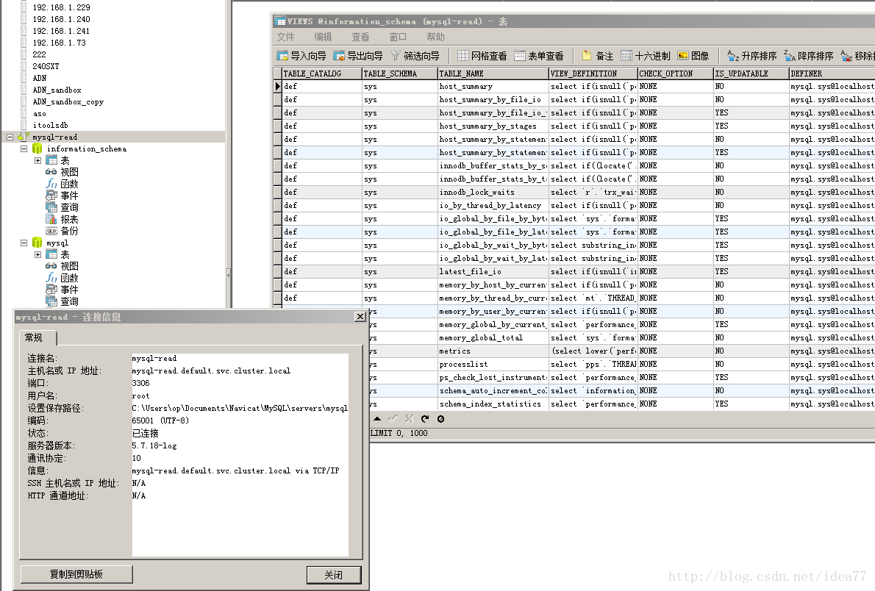875x591 pixels.
Task: Click the 3306 port value in the dialog
Action: 140,384
